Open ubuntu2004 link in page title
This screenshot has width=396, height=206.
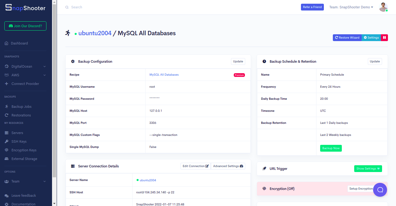(95, 33)
